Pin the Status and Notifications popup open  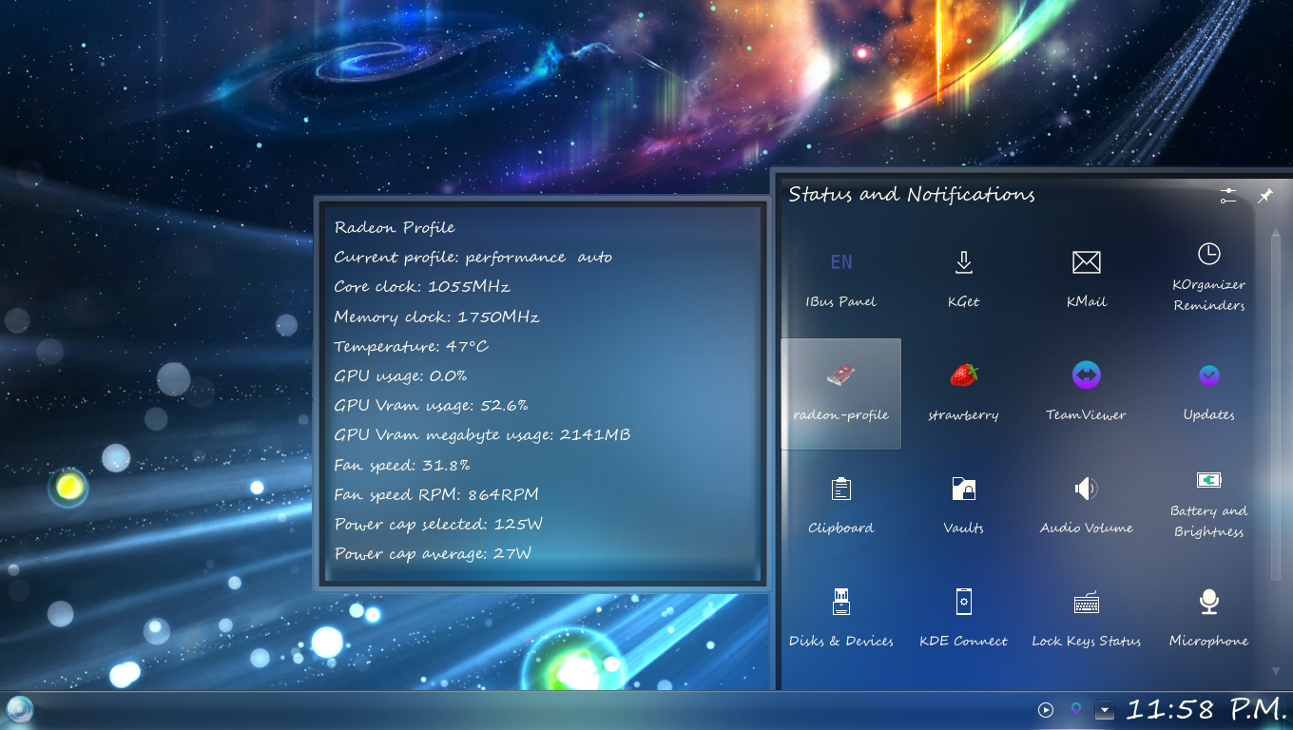pyautogui.click(x=1265, y=196)
